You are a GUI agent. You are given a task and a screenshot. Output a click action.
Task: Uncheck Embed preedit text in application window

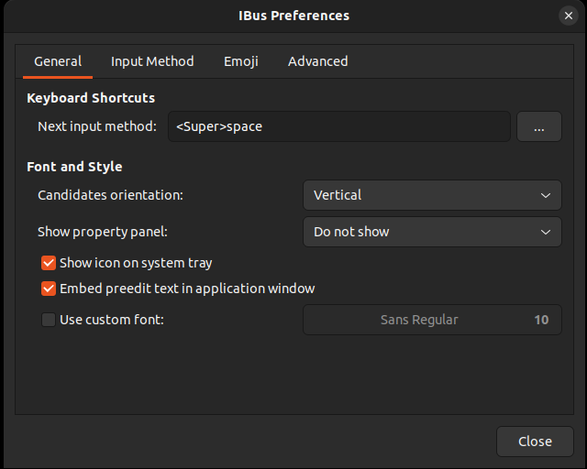pos(50,289)
